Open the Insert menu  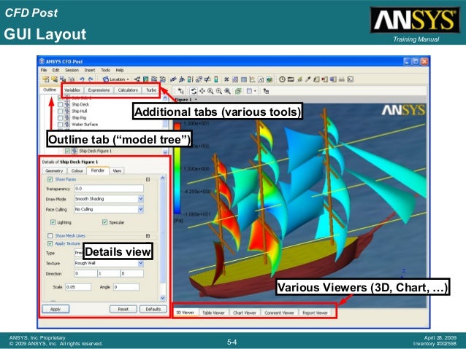click(x=89, y=70)
